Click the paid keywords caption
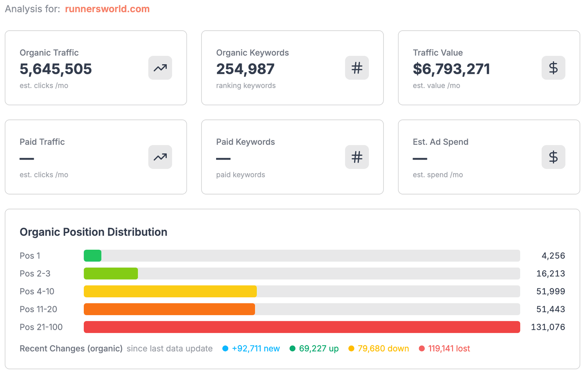This screenshot has width=585, height=374. (x=241, y=175)
